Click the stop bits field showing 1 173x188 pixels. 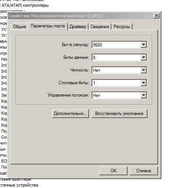point(116,83)
